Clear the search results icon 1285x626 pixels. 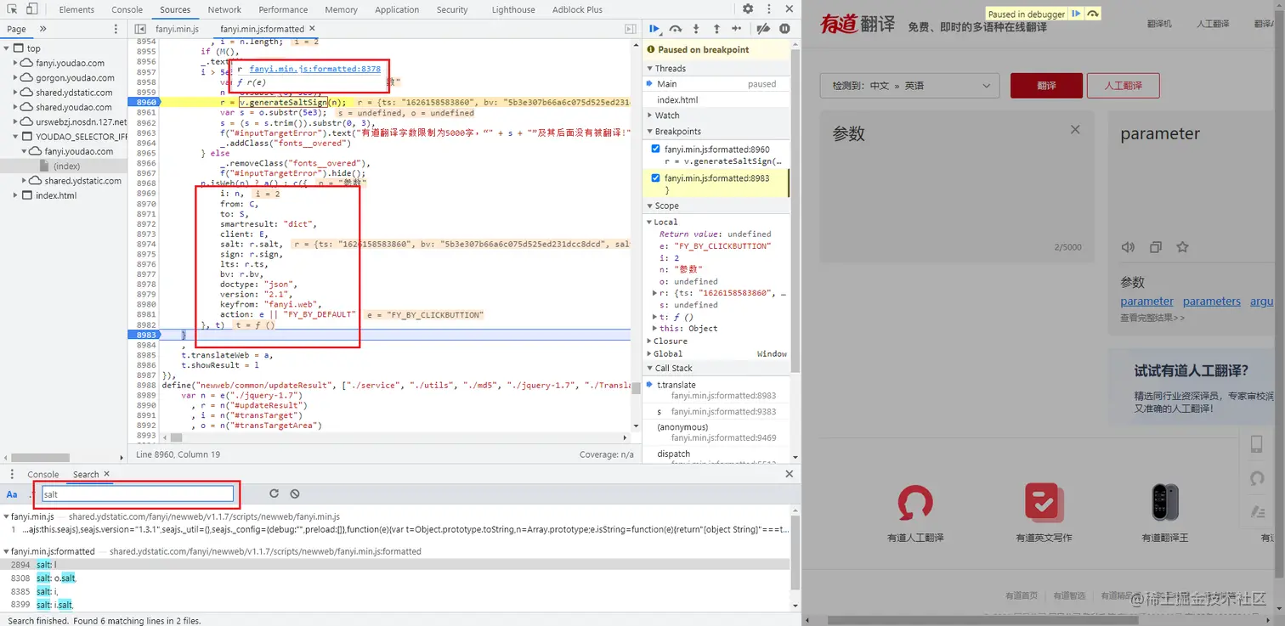pos(294,493)
